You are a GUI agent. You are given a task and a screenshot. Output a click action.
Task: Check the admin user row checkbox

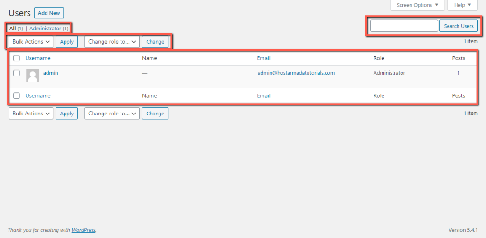click(17, 73)
